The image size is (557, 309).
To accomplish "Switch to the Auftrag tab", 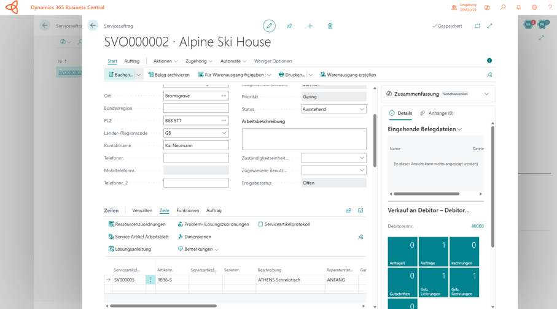I will click(132, 61).
